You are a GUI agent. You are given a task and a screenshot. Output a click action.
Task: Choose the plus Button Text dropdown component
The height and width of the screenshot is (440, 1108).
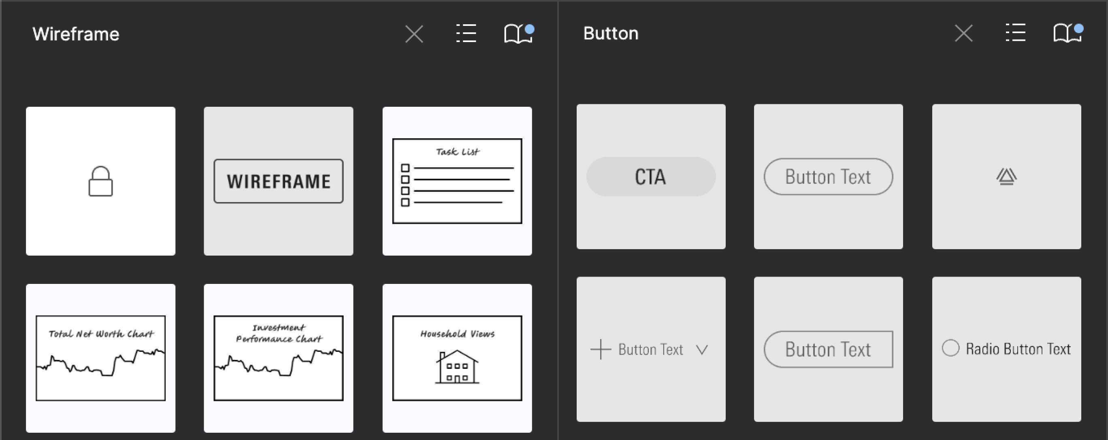click(x=651, y=349)
